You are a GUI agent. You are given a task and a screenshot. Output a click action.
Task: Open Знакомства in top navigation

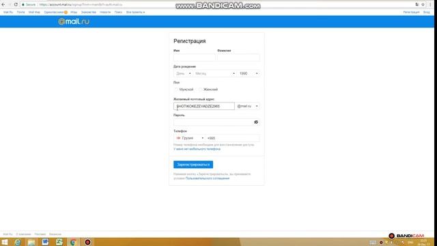coord(88,12)
